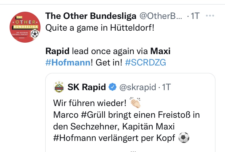Click the SK Rapid account name
The width and height of the screenshot is (225, 152).
point(87,87)
